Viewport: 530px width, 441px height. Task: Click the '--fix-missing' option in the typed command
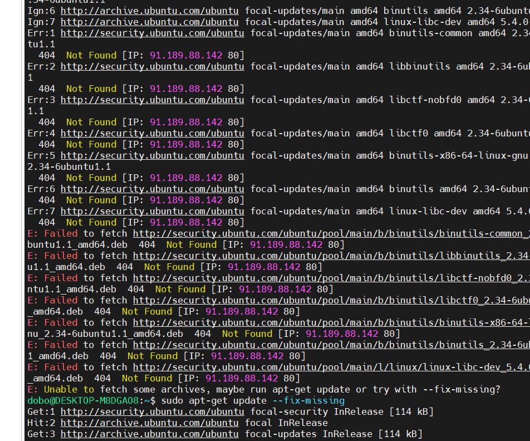pyautogui.click(x=308, y=401)
